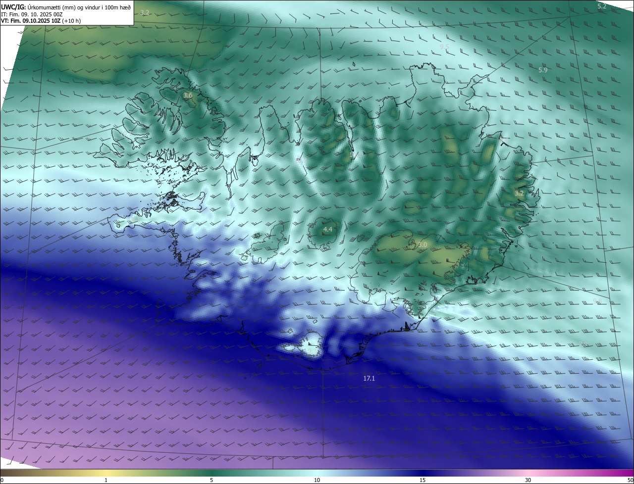Click the 4.4 value on the map

[327, 230]
